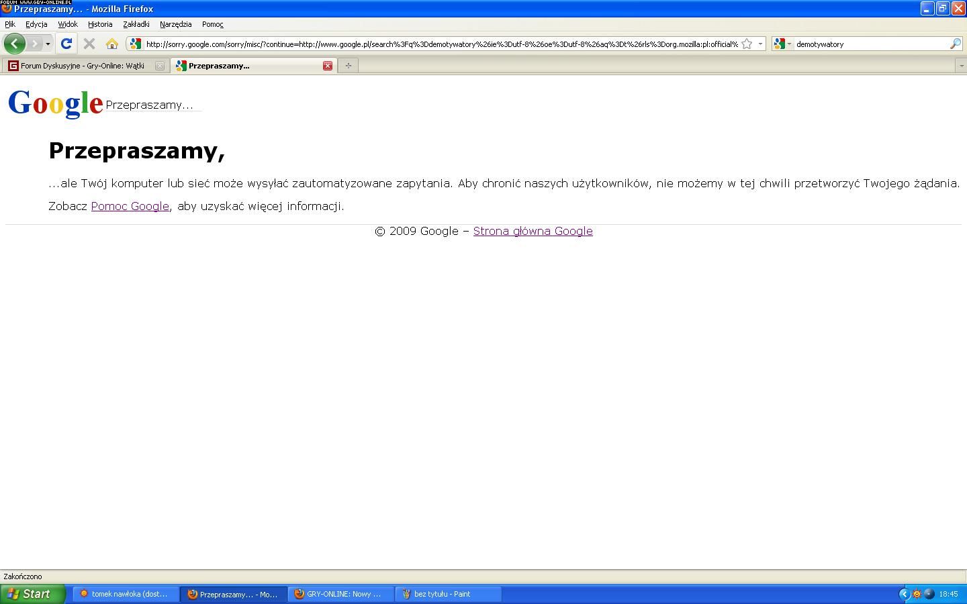967x604 pixels.
Task: Click the Zakończono status bar text
Action: 23,576
